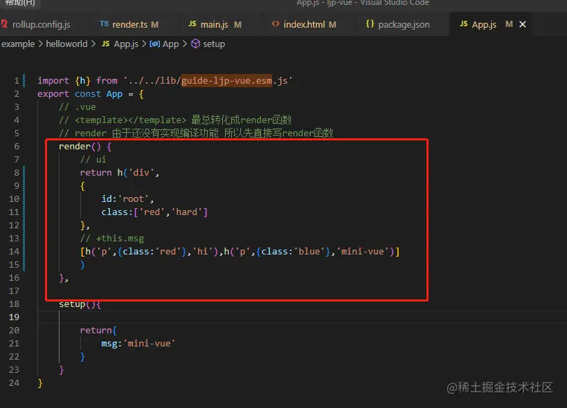Click the '// .vue' comment line
This screenshot has height=408, width=567.
point(78,107)
